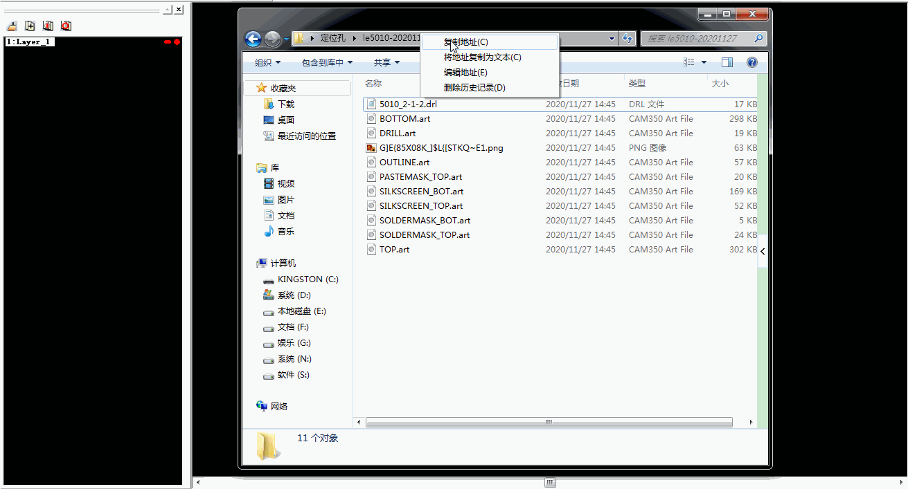Image resolution: width=908 pixels, height=489 pixels.
Task: Click the horizontal scrollbar under file list
Action: click(x=549, y=422)
